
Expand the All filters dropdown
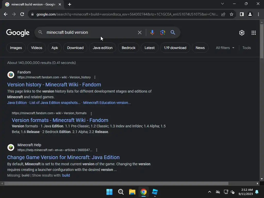click(x=225, y=48)
